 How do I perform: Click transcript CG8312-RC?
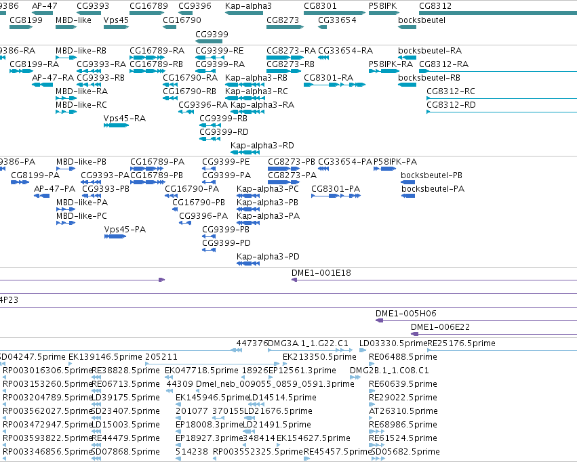click(451, 91)
